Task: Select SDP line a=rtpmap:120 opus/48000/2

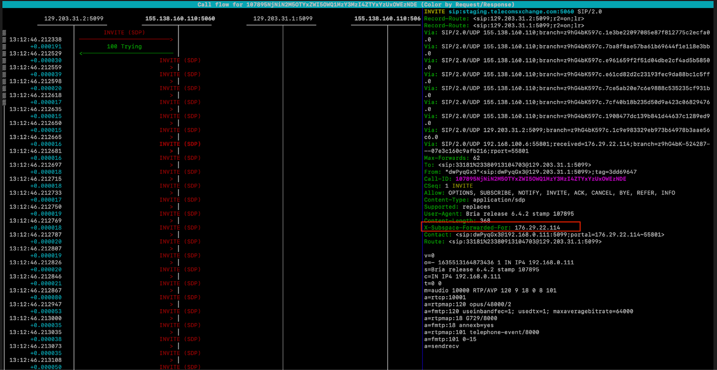Action: [x=467, y=304]
